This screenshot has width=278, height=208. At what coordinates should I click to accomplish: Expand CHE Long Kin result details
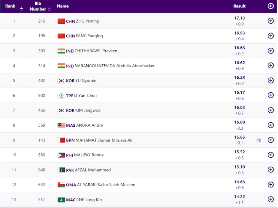(x=270, y=200)
